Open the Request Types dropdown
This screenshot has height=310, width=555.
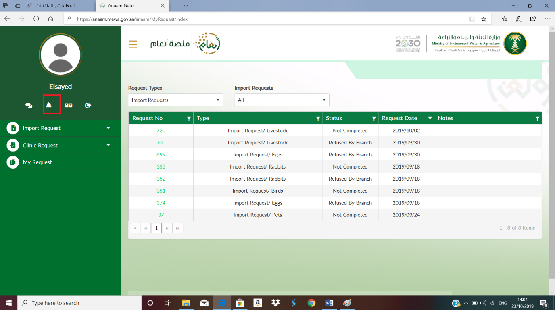[x=175, y=100]
